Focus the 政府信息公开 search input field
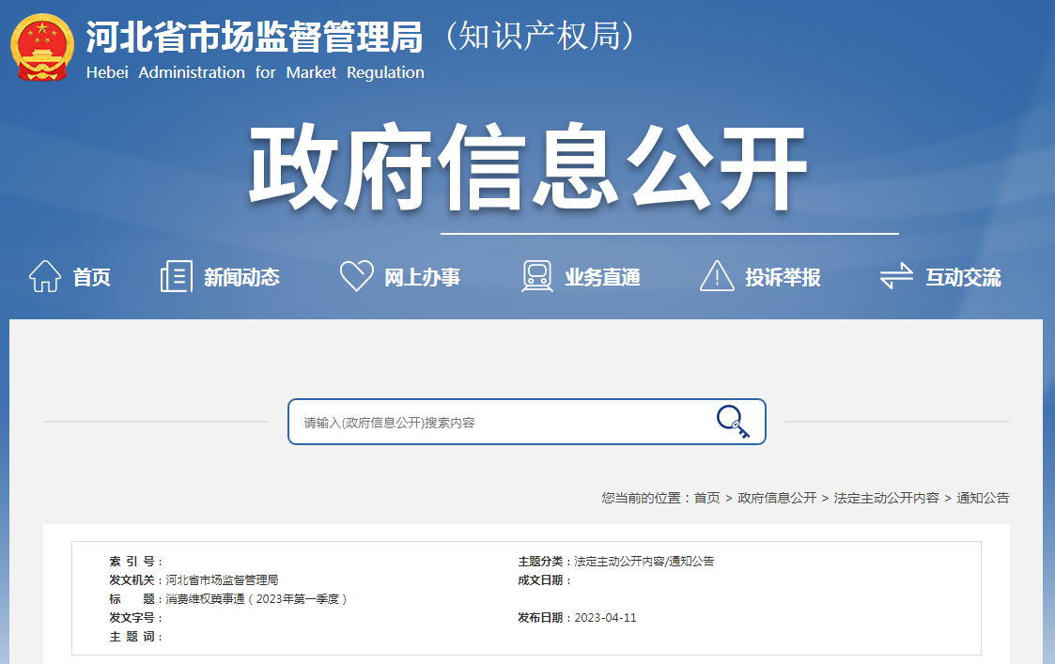Viewport: 1055px width, 664px height. 498,423
